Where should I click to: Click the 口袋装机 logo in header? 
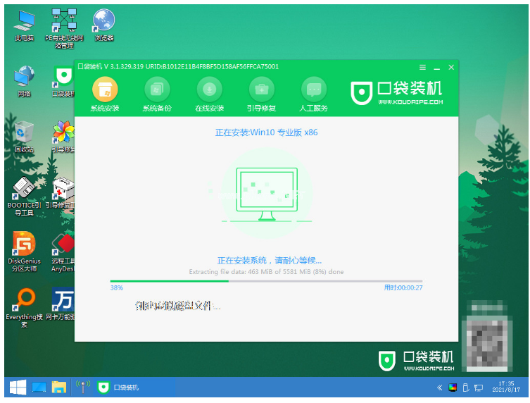tap(398, 92)
